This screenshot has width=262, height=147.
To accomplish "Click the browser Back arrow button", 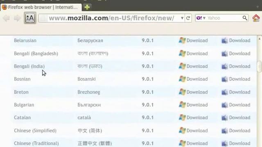I will click(7, 18).
